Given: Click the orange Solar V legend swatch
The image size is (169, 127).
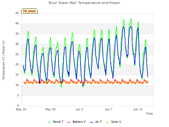Looking at the screenshot, I should tap(107, 122).
